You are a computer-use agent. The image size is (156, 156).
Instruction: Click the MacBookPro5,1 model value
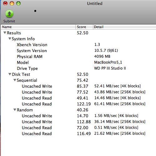pyautogui.click(x=108, y=62)
